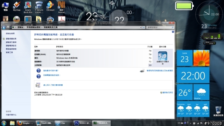224x126 pixels.
Task: Click the 線上深入了解分數和軟體 link
Action: [x=53, y=85]
